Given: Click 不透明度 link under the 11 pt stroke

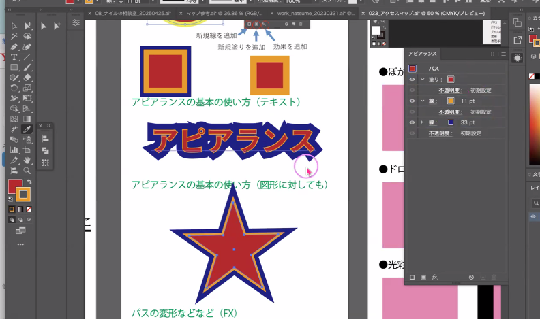Looking at the screenshot, I should point(448,112).
